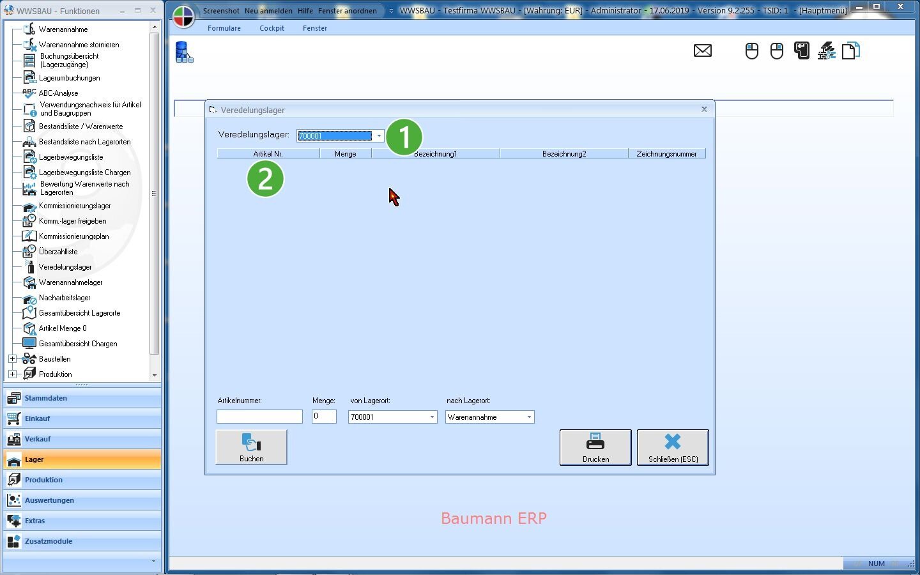The height and width of the screenshot is (575, 920).
Task: Expand the Produktion tree node
Action: tap(12, 374)
